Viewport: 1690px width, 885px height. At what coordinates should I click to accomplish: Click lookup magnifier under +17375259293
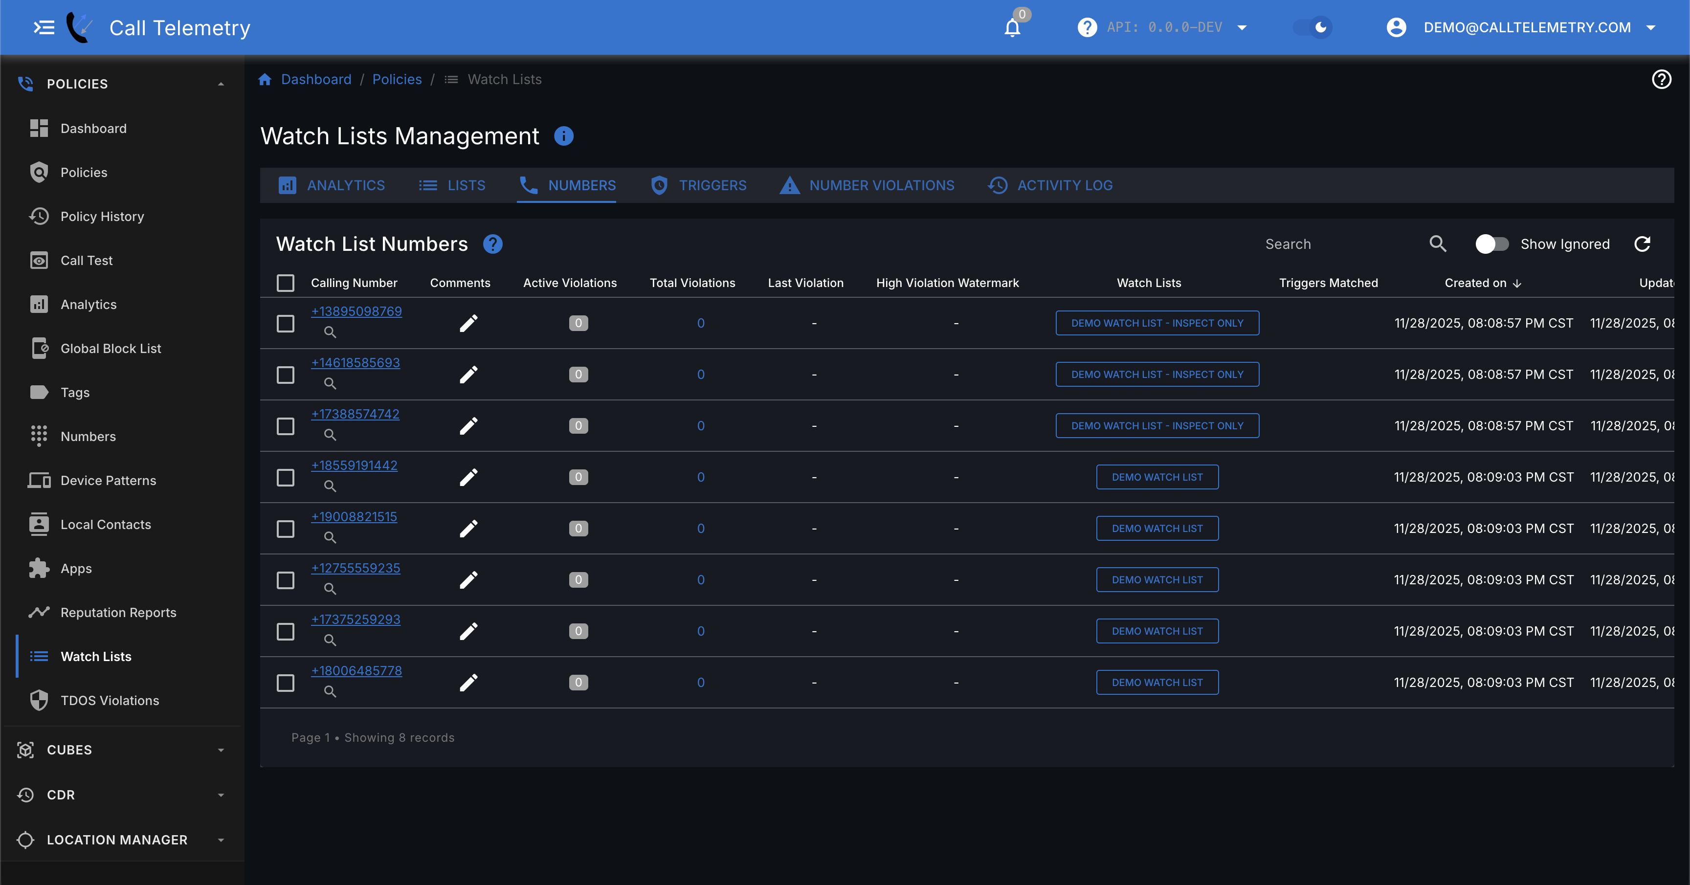[x=330, y=641]
